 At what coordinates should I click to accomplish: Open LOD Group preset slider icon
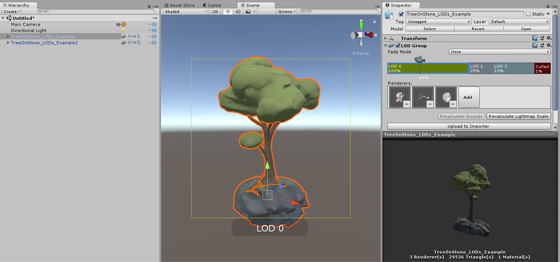(x=542, y=46)
